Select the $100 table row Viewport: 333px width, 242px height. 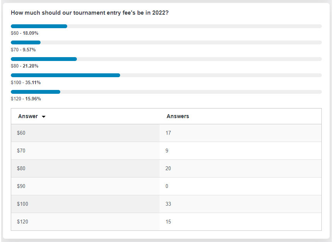pyautogui.click(x=166, y=204)
